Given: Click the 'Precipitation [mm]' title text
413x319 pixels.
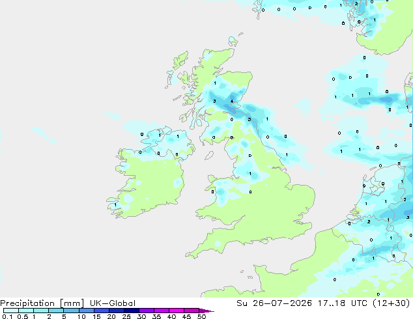Looking at the screenshot, I should [x=42, y=303].
